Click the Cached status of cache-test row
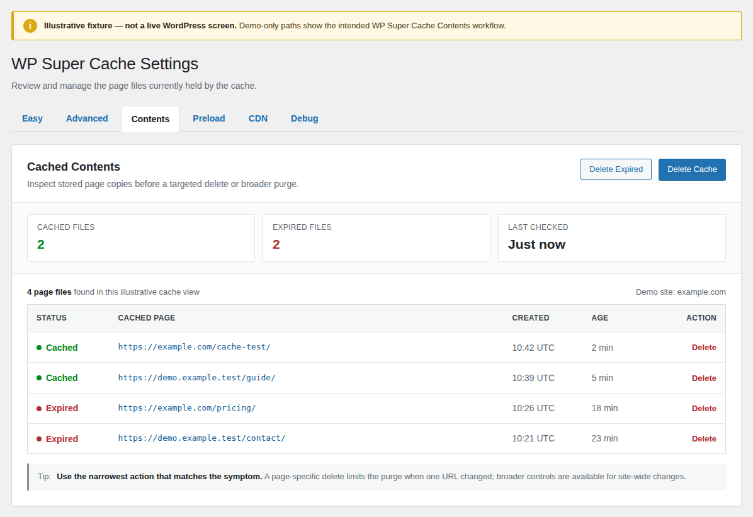 pos(57,348)
